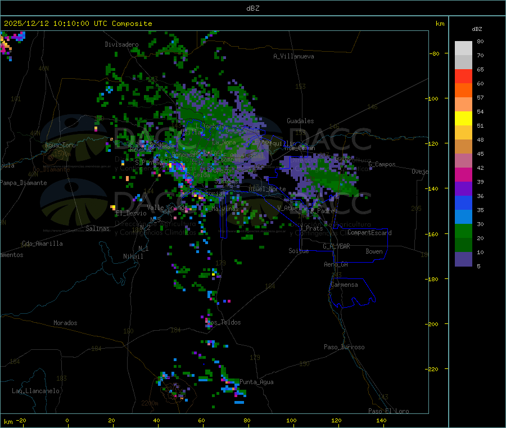Viewport: 506px width, 428px height.
Task: Click the 5 dBZ purple legend swatch
Action: point(463,259)
